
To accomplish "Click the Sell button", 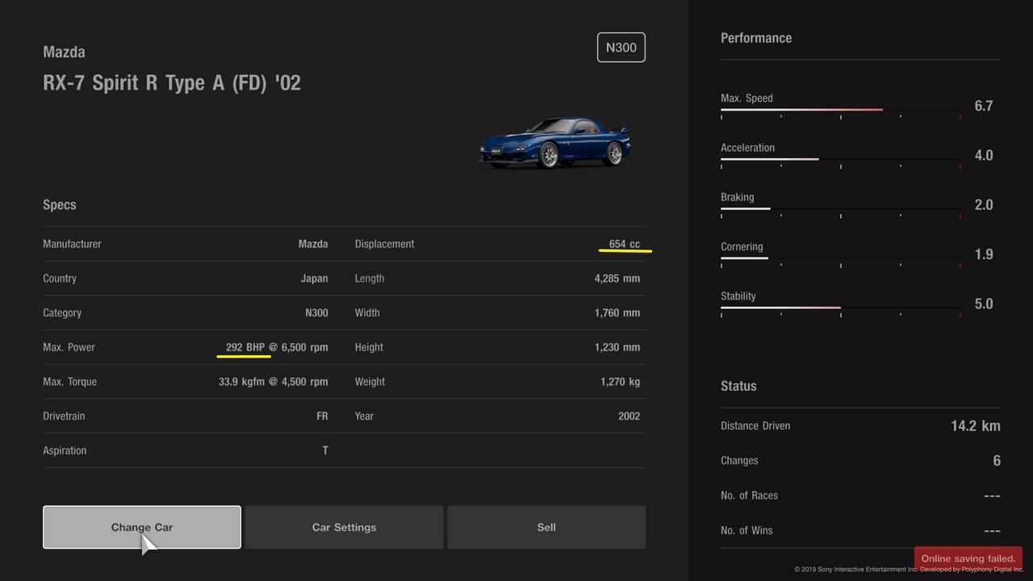I will 546,527.
